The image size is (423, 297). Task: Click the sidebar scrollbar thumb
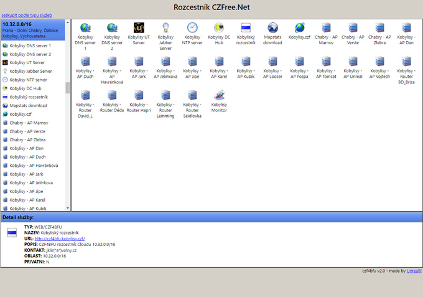[x=68, y=88]
